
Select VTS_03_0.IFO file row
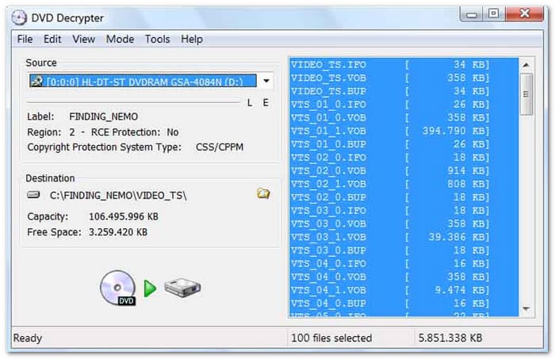pyautogui.click(x=404, y=211)
